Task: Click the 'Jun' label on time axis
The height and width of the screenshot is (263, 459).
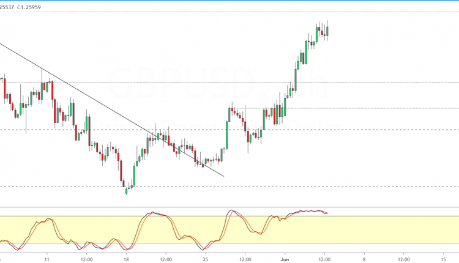Action: click(285, 258)
